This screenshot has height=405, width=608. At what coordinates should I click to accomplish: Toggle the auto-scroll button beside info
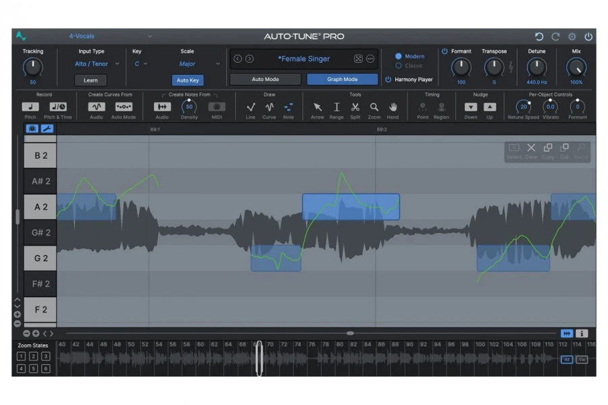tap(567, 333)
